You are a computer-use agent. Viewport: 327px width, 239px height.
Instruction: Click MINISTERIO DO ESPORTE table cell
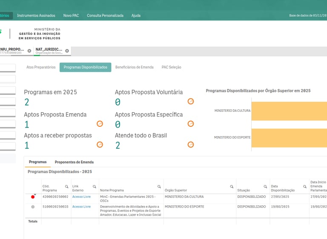[x=184, y=207]
